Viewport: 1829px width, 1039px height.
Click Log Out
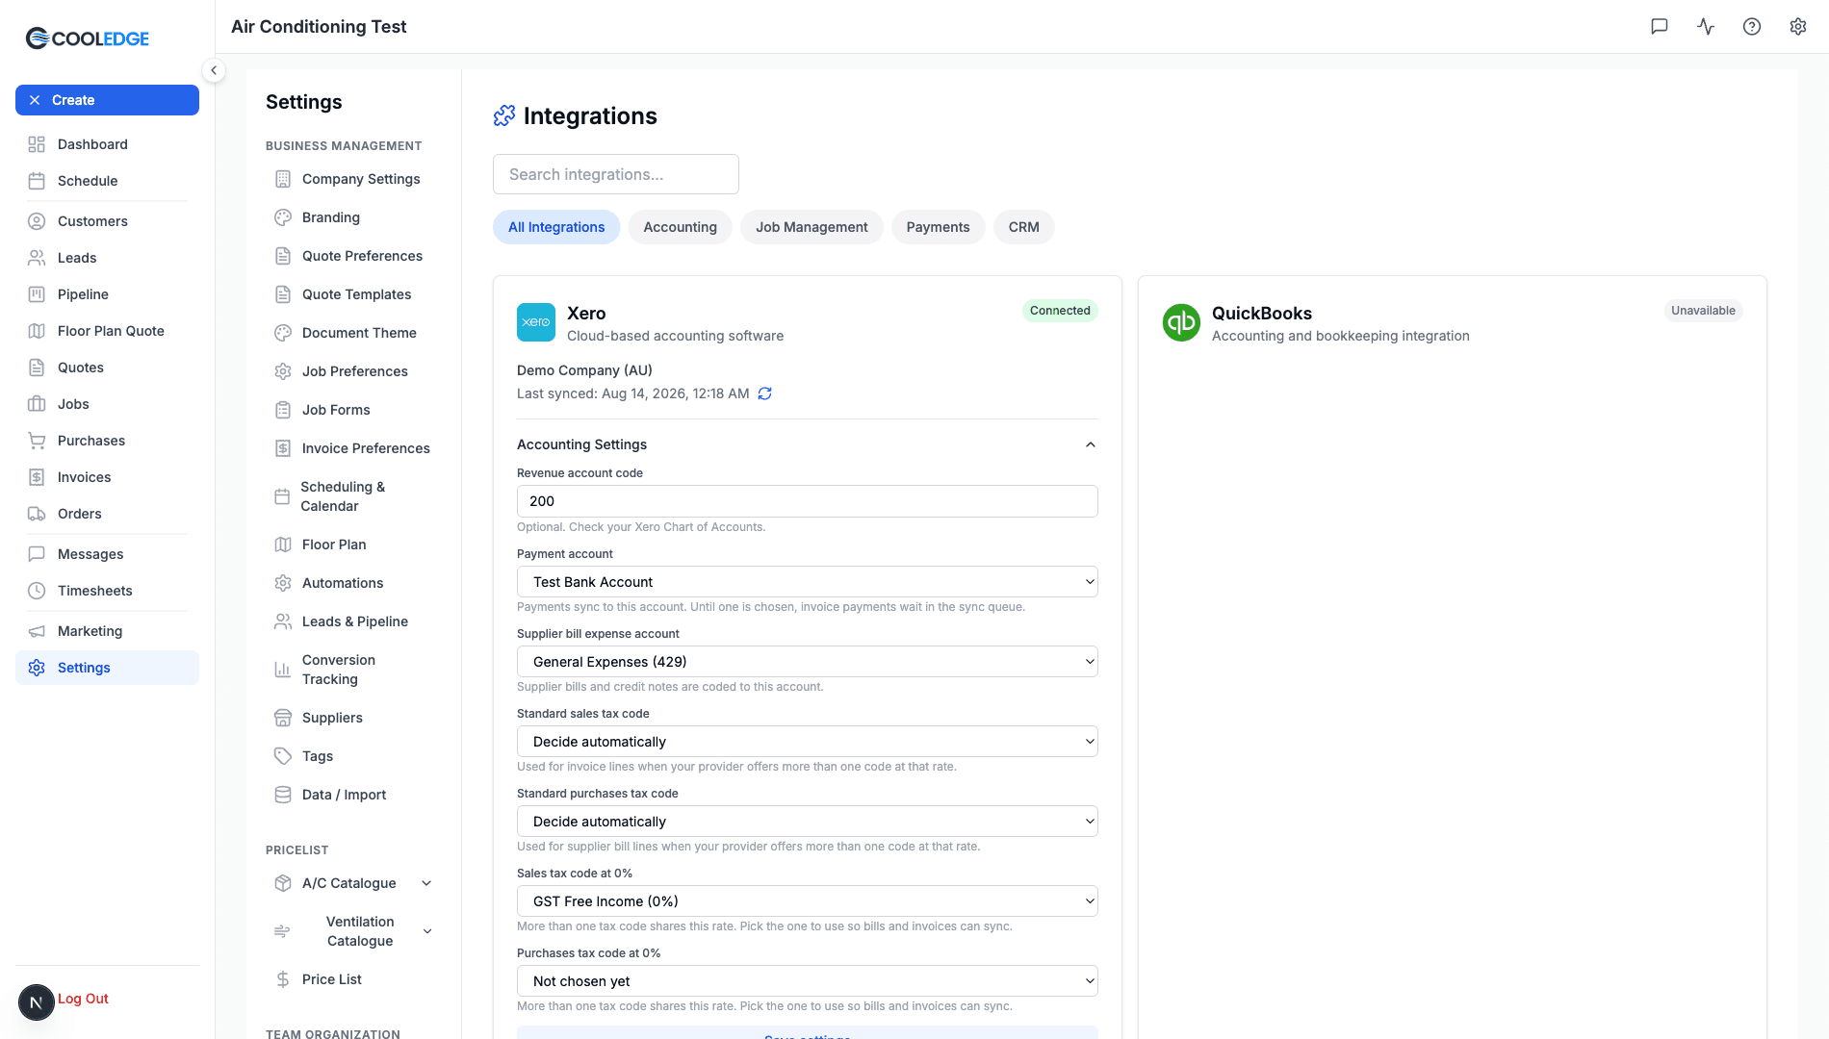click(83, 999)
